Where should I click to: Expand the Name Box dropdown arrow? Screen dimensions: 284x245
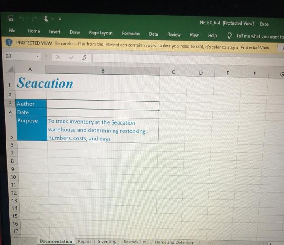pyautogui.click(x=37, y=57)
